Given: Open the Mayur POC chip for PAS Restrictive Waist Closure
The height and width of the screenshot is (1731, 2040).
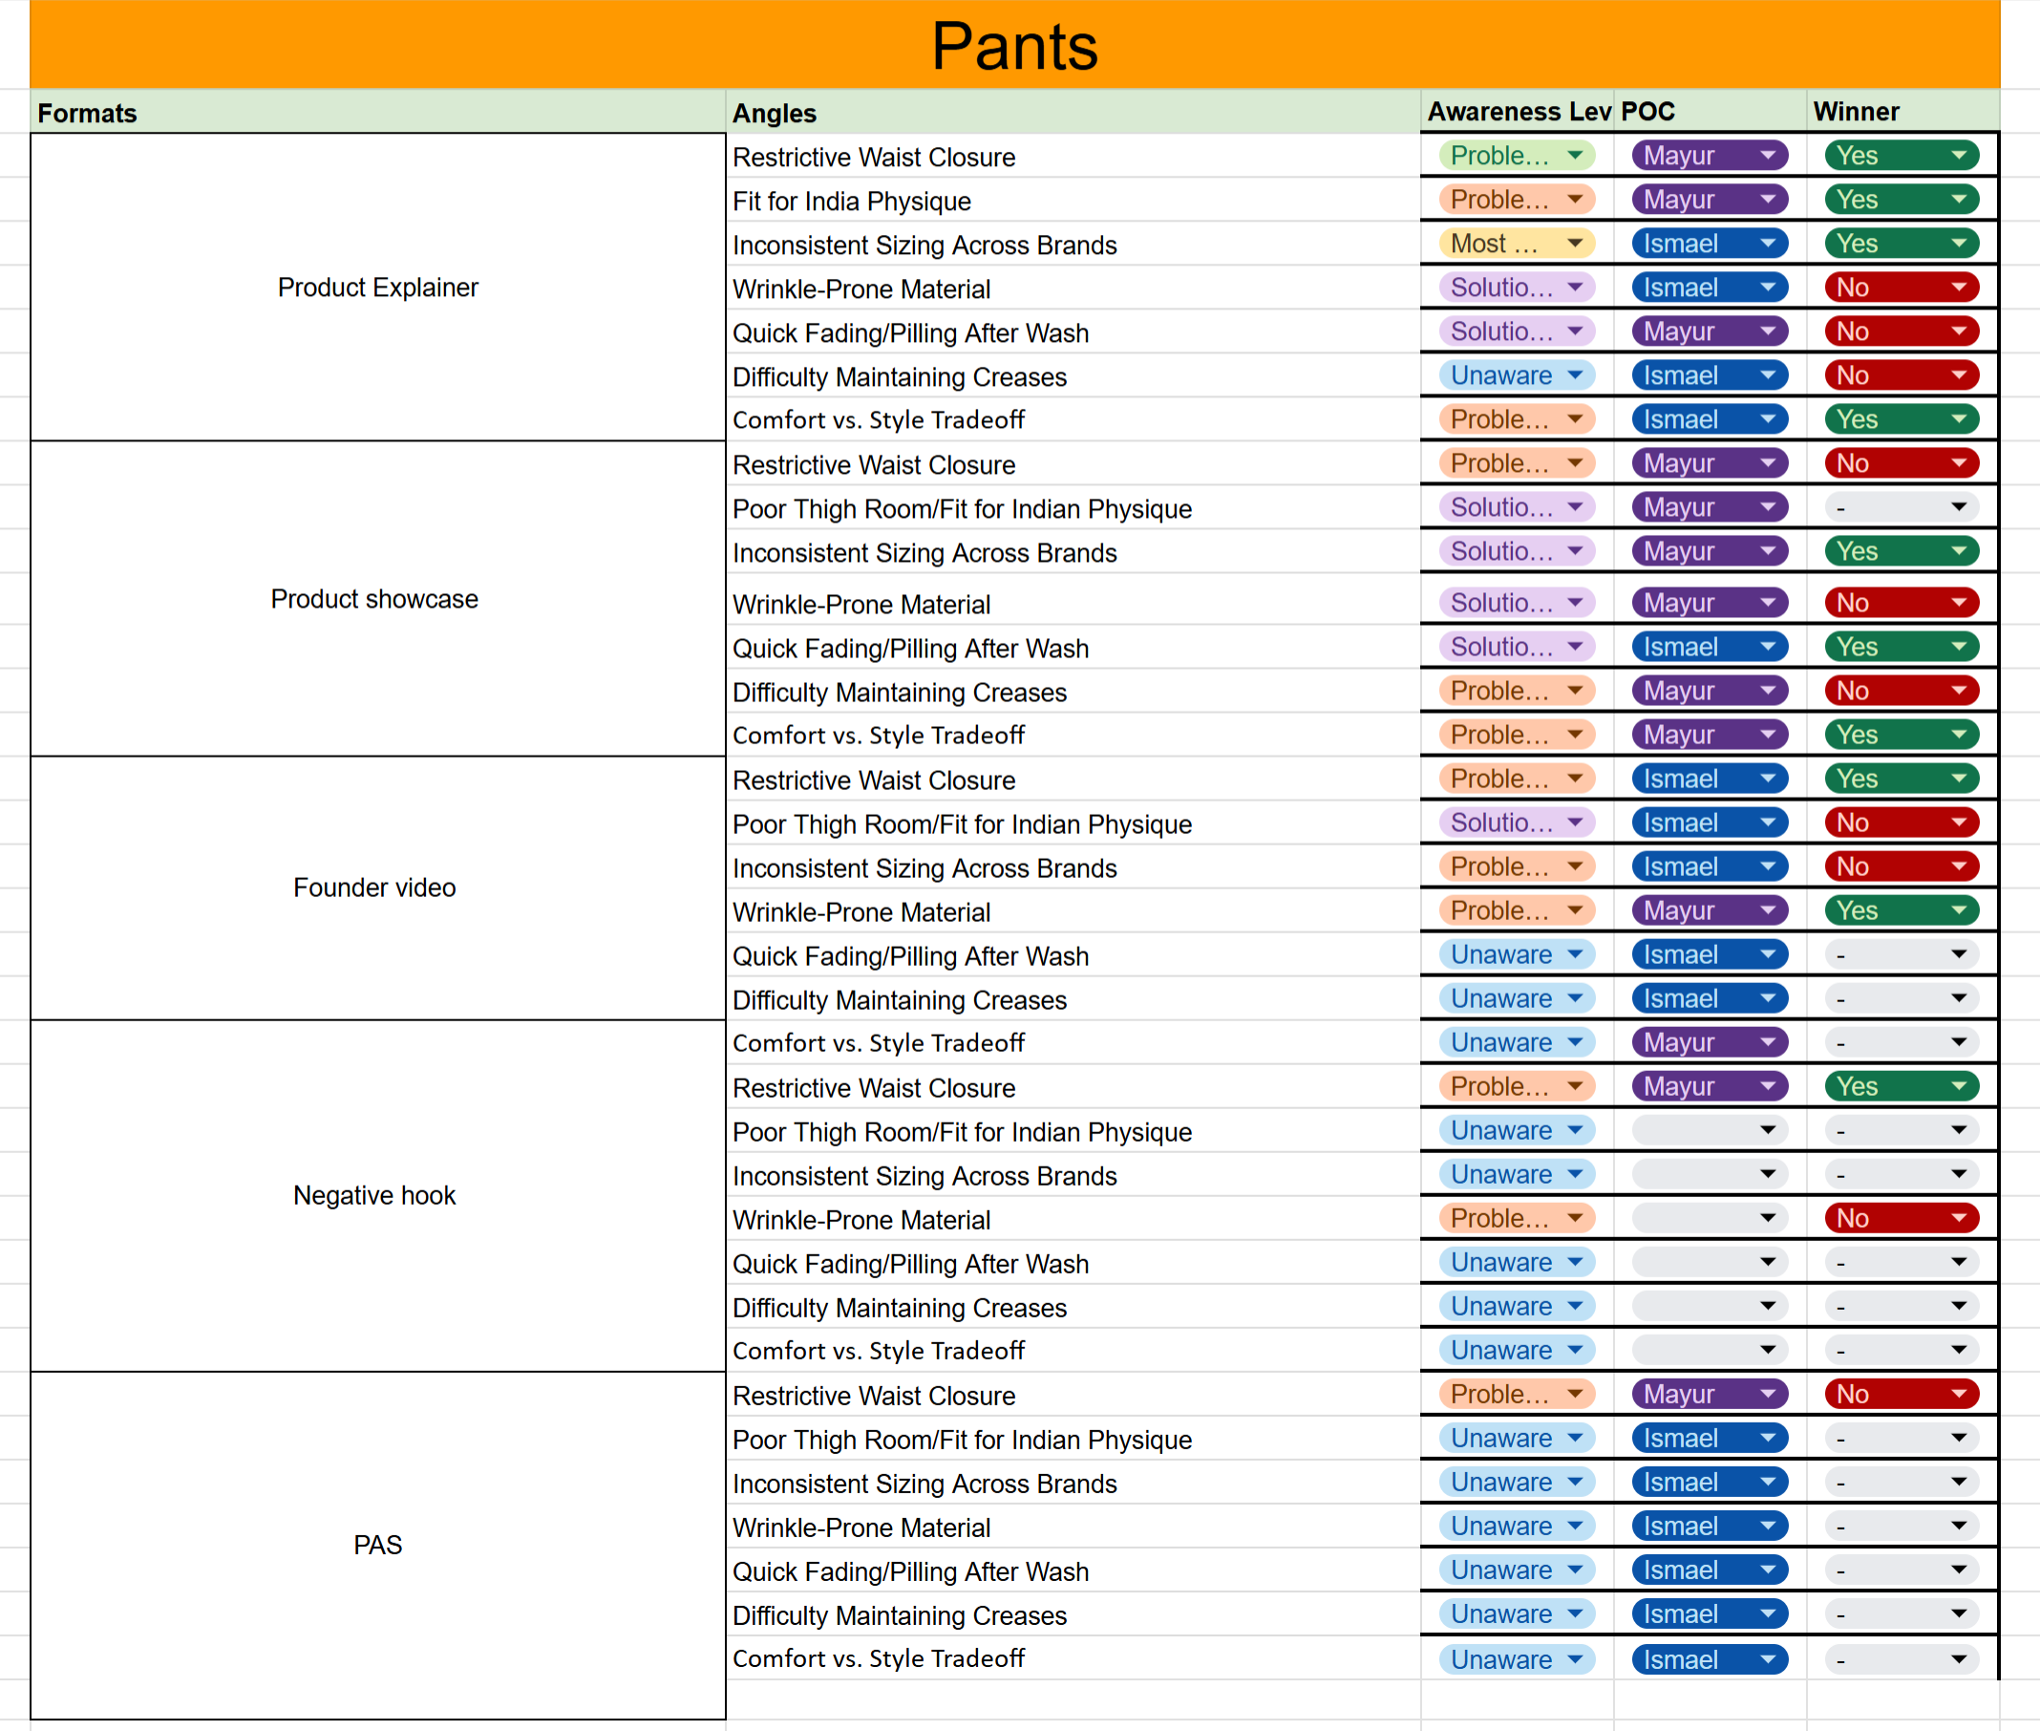Looking at the screenshot, I should [1709, 1394].
